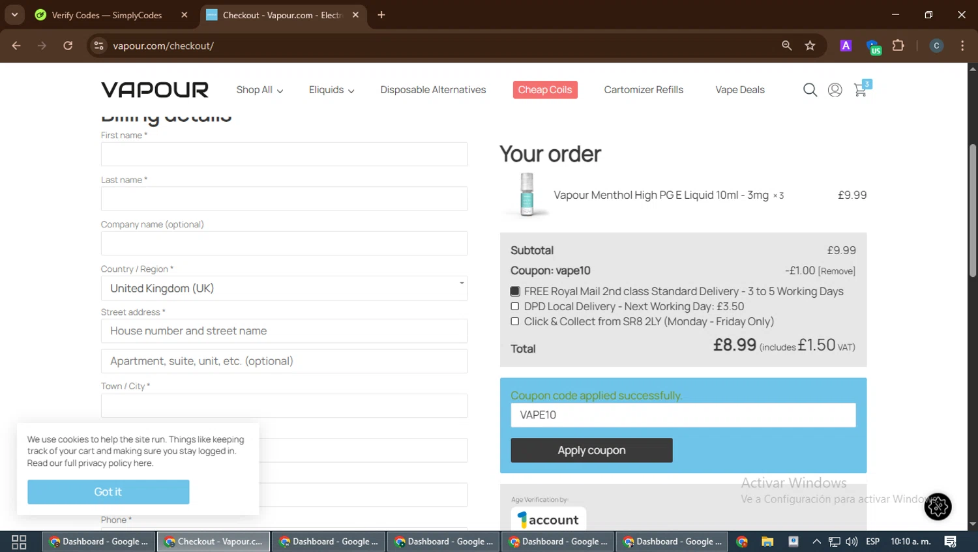The image size is (978, 552).
Task: Open the floating cookie settings gear icon
Action: (x=938, y=506)
